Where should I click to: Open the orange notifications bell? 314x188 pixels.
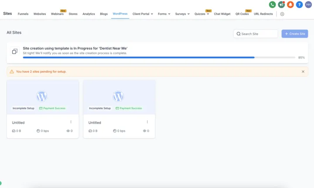tap(290, 5)
